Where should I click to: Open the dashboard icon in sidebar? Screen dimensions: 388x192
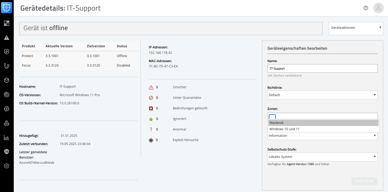7,23
